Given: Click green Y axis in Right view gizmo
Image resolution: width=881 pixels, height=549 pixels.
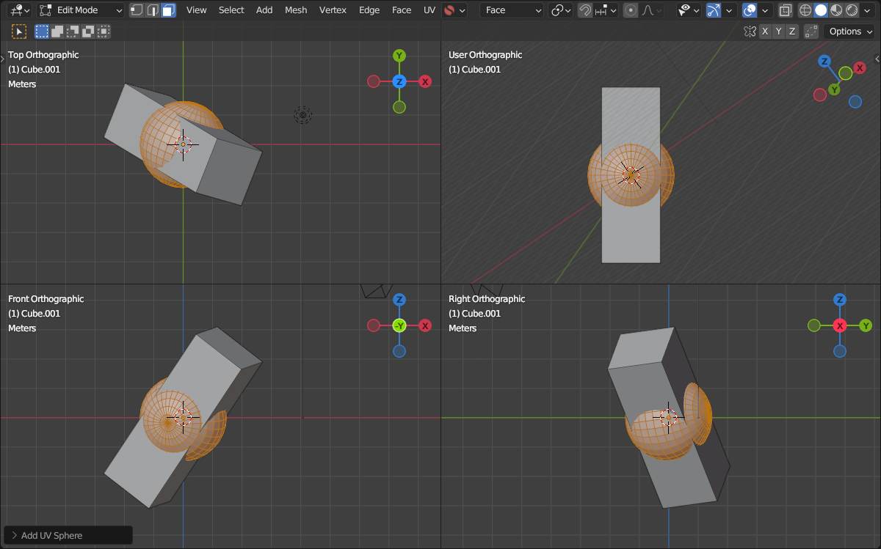Looking at the screenshot, I should pyautogui.click(x=866, y=325).
